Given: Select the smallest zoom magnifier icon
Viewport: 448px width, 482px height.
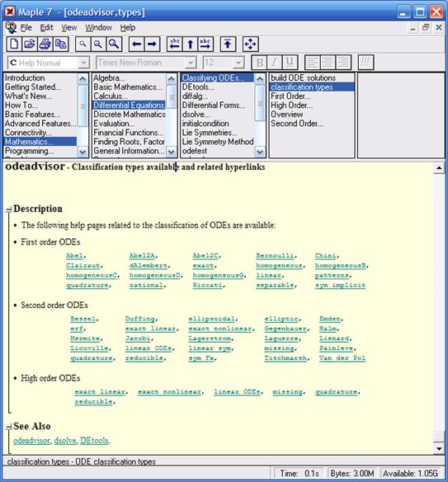Looking at the screenshot, I should point(83,44).
